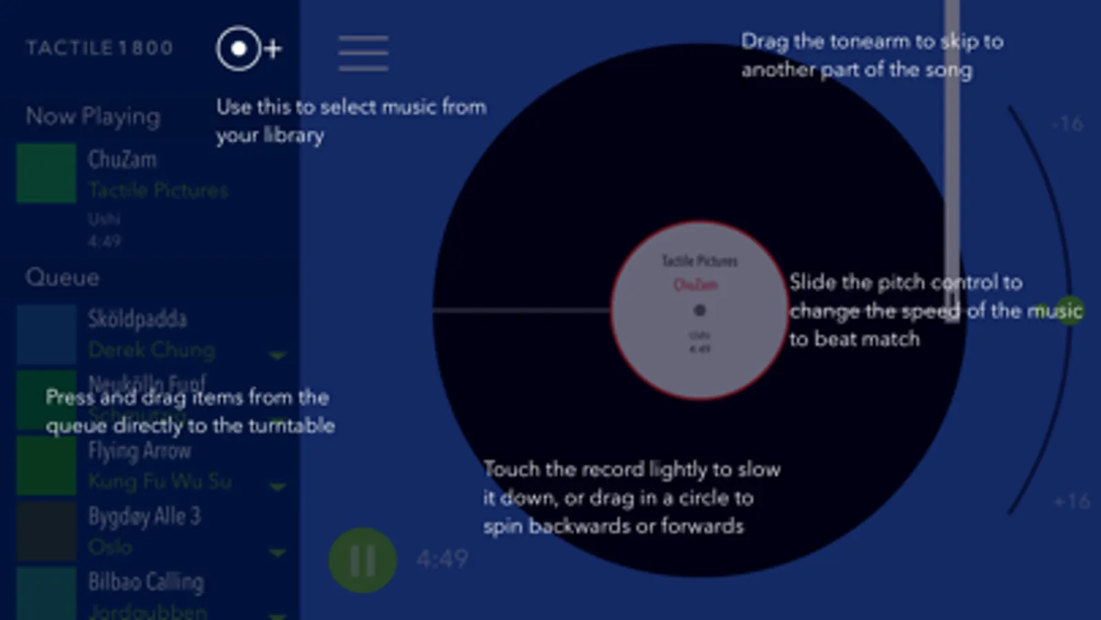The height and width of the screenshot is (620, 1101).
Task: Select the tonearm above the record
Action: tap(952, 160)
